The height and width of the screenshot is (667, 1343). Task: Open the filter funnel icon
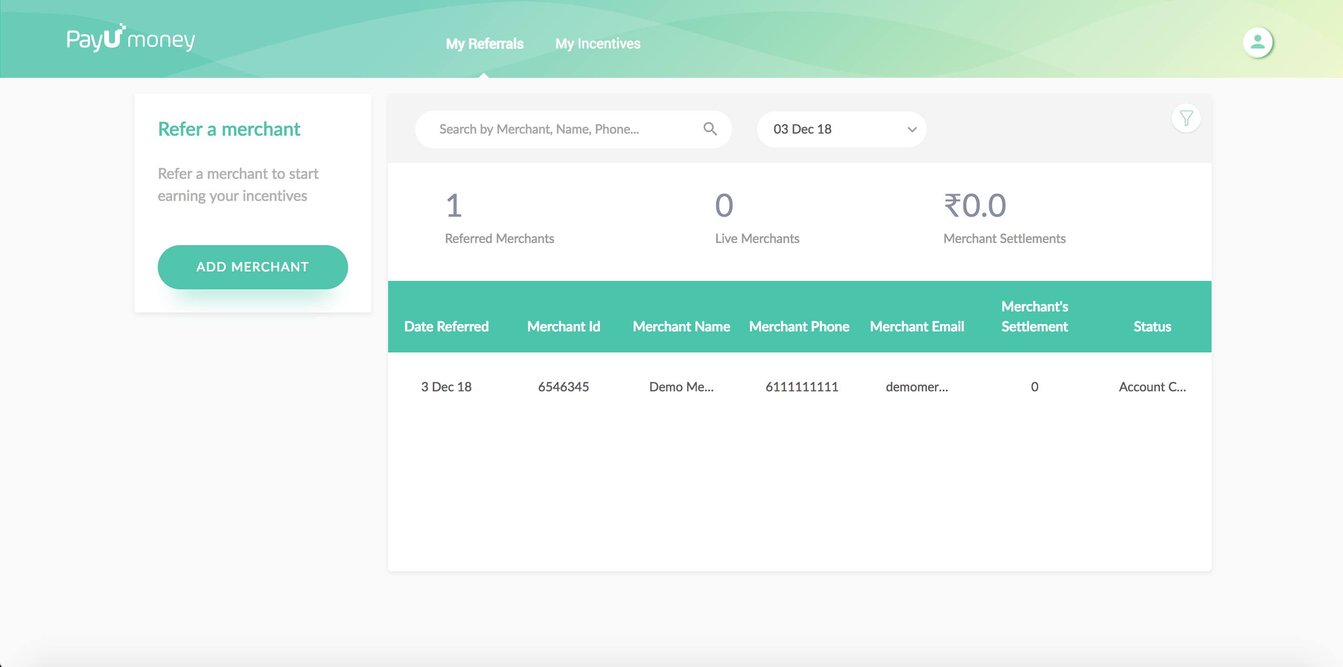(x=1186, y=118)
